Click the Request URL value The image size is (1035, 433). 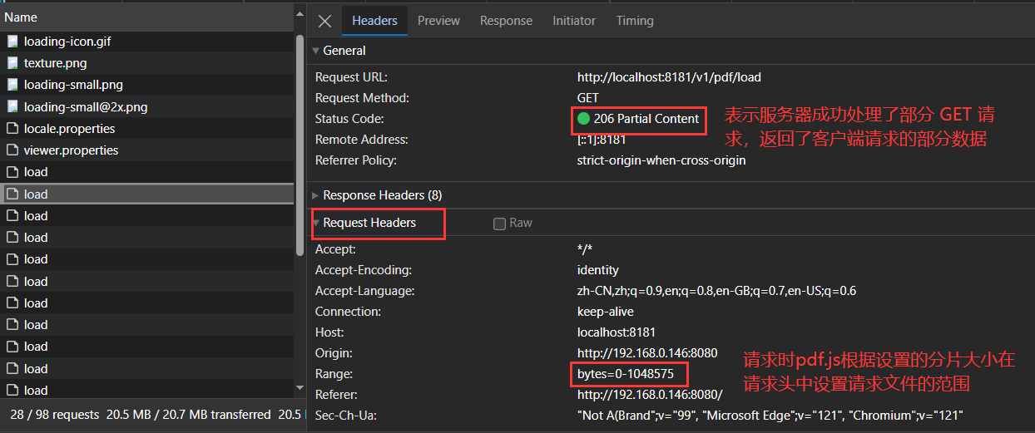coord(669,77)
